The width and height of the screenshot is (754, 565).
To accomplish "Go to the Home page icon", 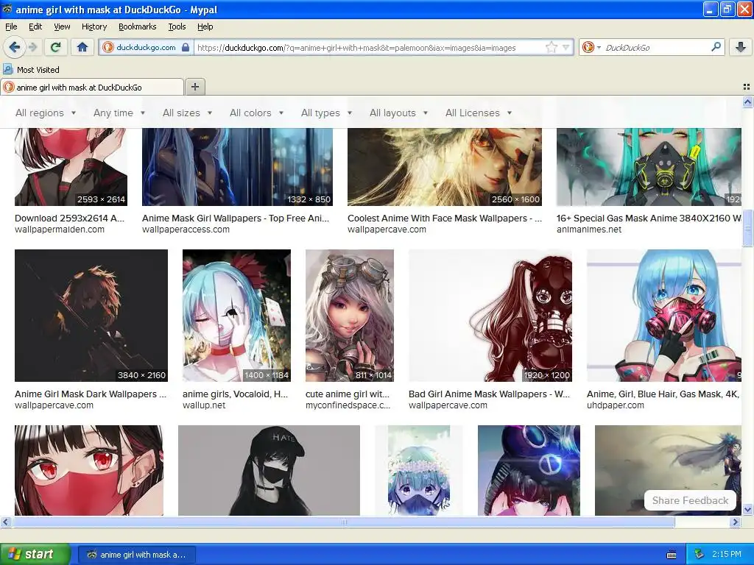I will tap(82, 47).
